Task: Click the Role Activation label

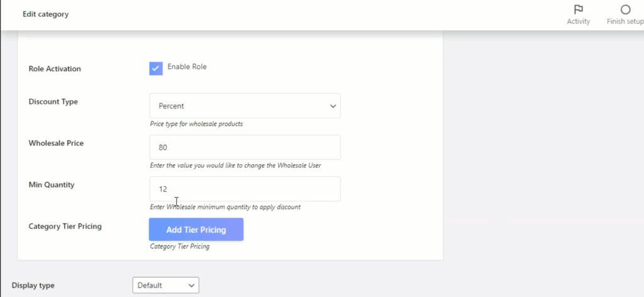Action: [55, 69]
